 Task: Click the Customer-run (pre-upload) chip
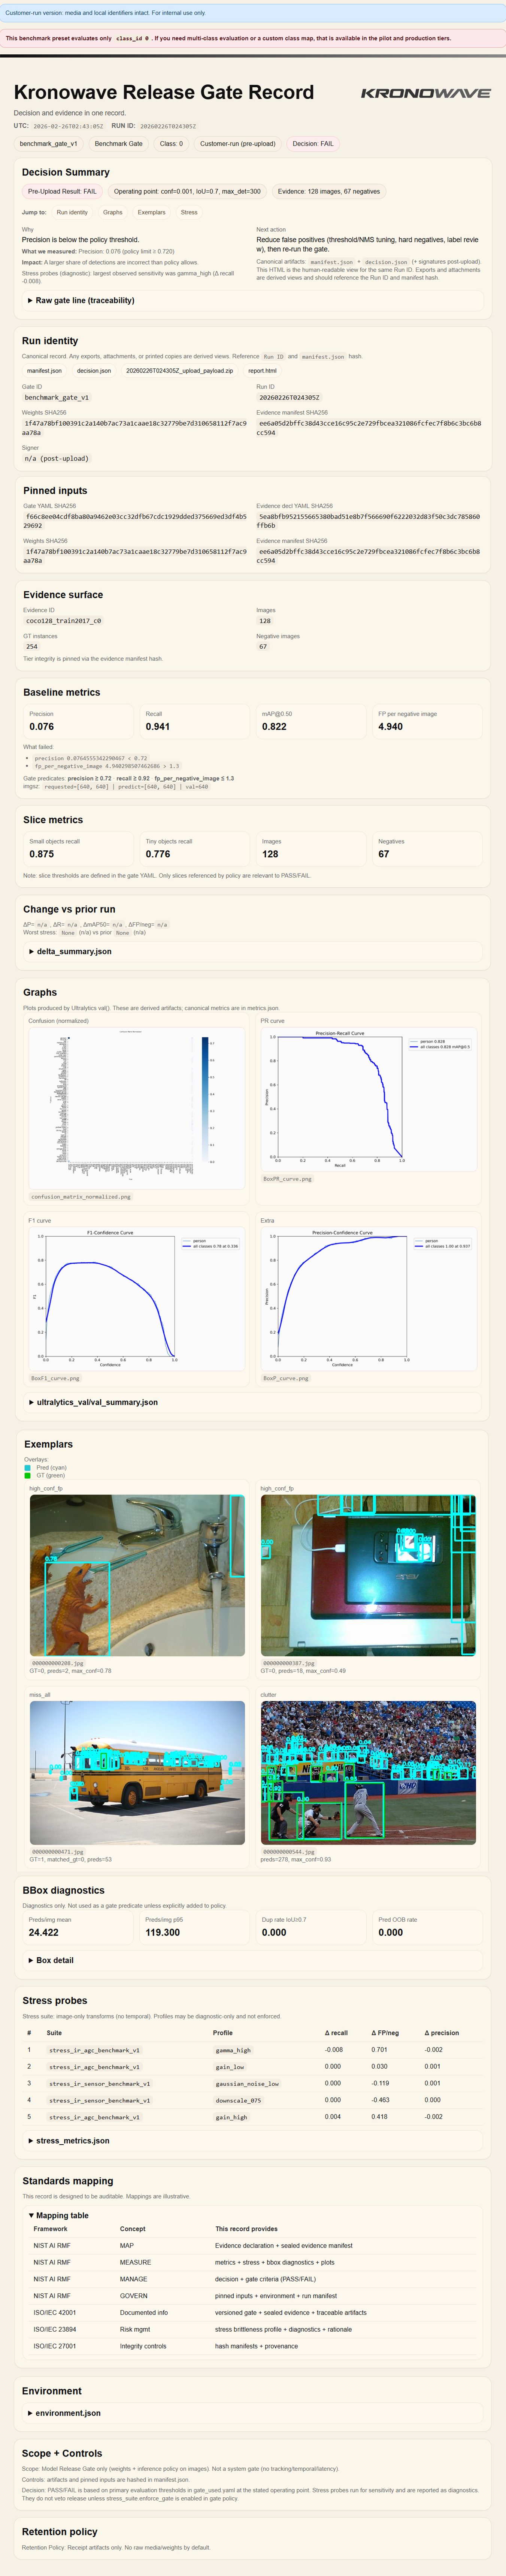(237, 144)
